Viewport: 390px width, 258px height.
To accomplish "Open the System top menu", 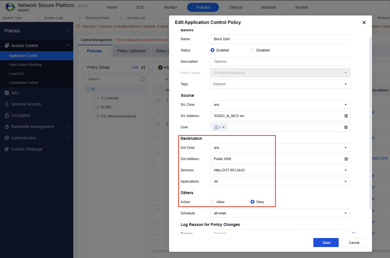I will (302, 7).
